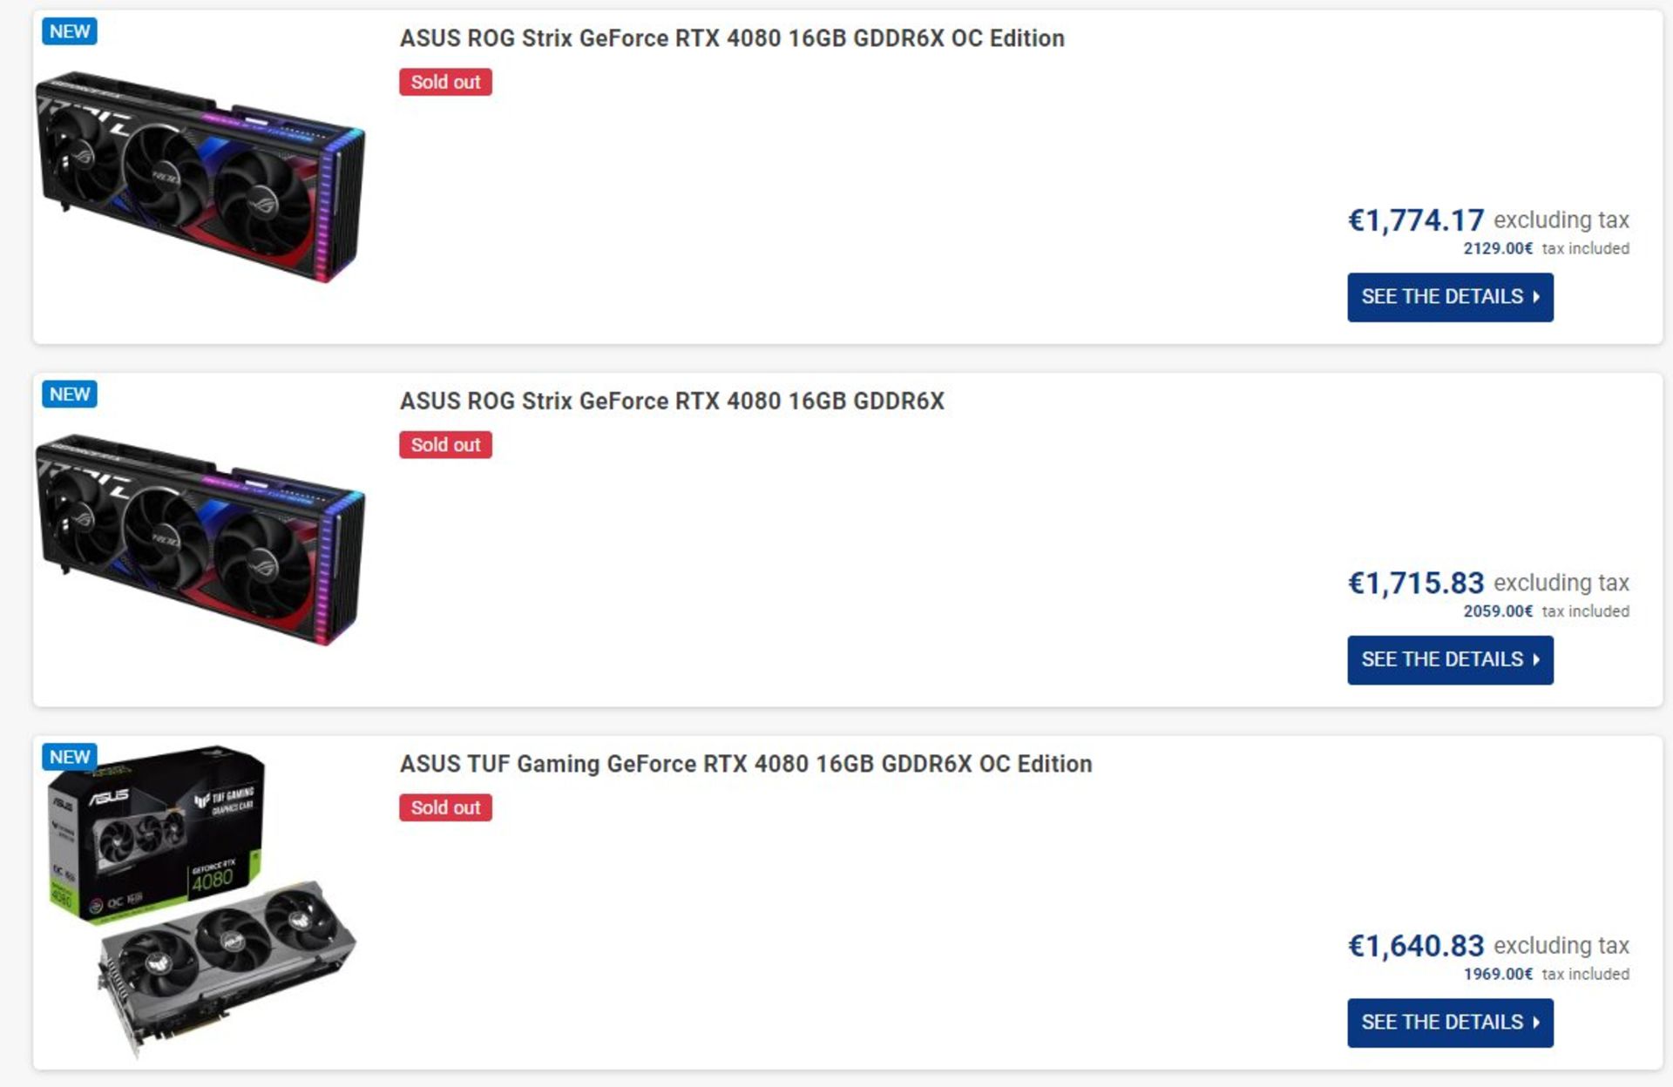The width and height of the screenshot is (1673, 1087).
Task: Open details for ASUS ROG Strix RTX 4080 OC Edition
Action: [x=1449, y=296]
